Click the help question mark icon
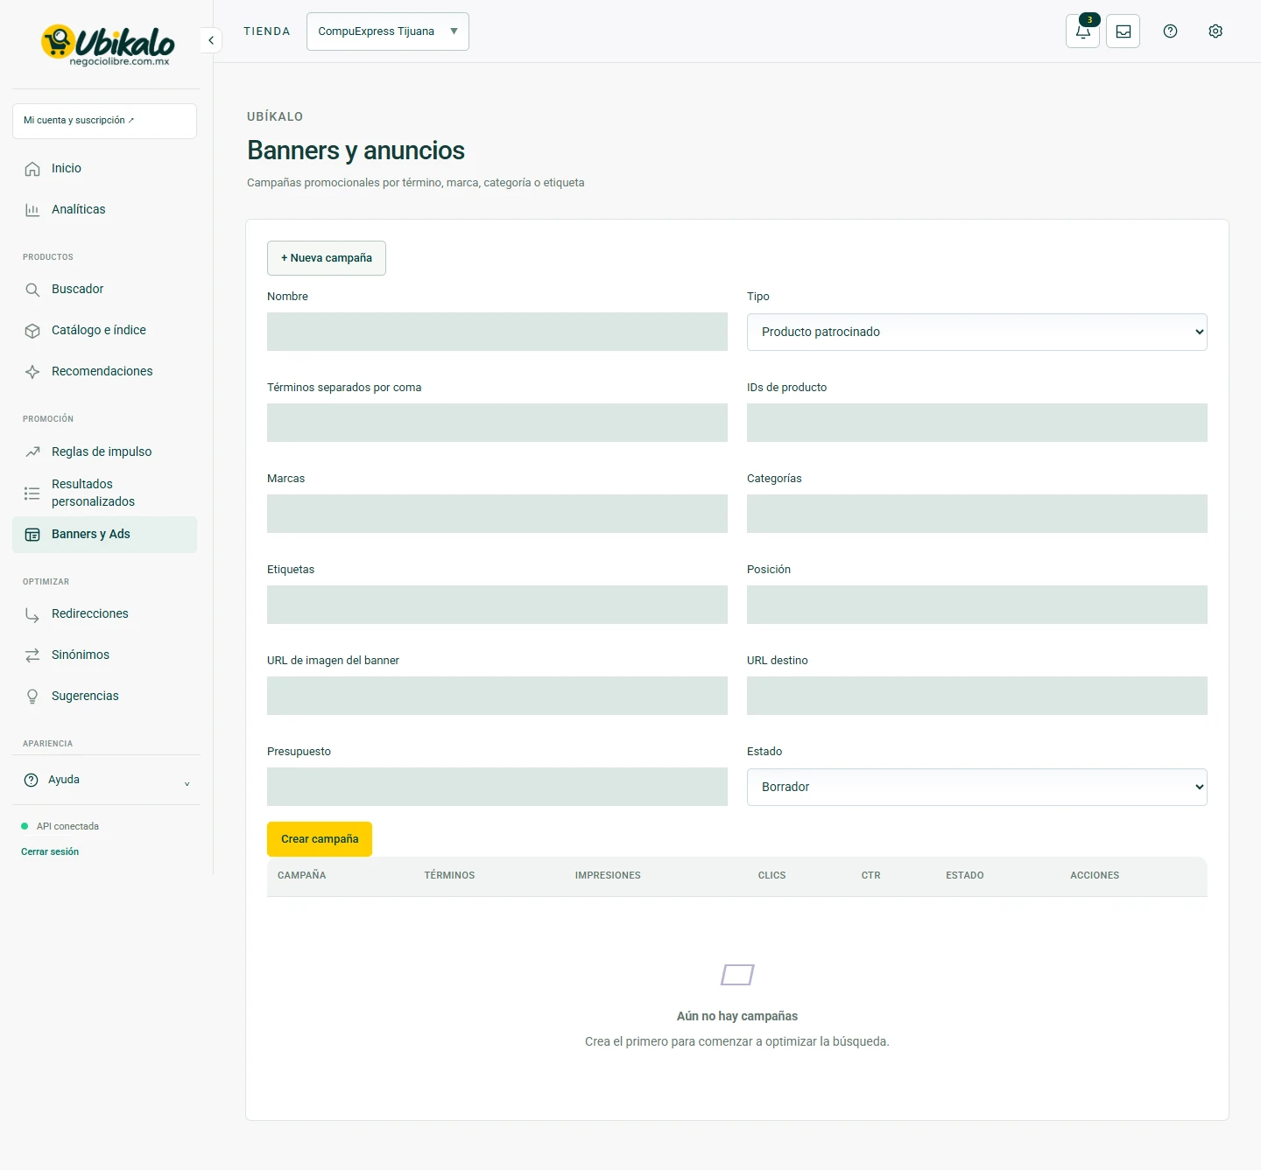1261x1170 pixels. pos(1170,32)
